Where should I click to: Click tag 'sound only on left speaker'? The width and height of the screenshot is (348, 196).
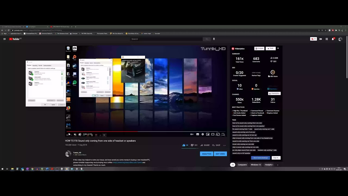coord(241,153)
